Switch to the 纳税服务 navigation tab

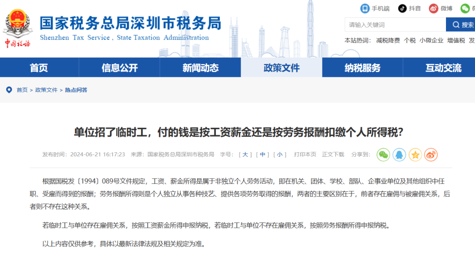coord(364,68)
